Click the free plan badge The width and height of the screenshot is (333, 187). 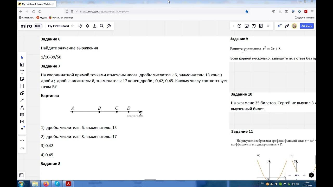[x=38, y=26]
